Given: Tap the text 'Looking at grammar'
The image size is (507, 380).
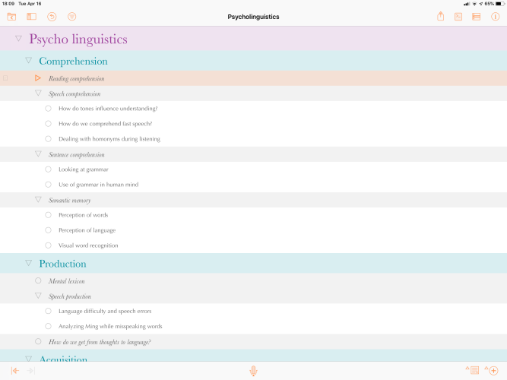Looking at the screenshot, I should click(84, 169).
